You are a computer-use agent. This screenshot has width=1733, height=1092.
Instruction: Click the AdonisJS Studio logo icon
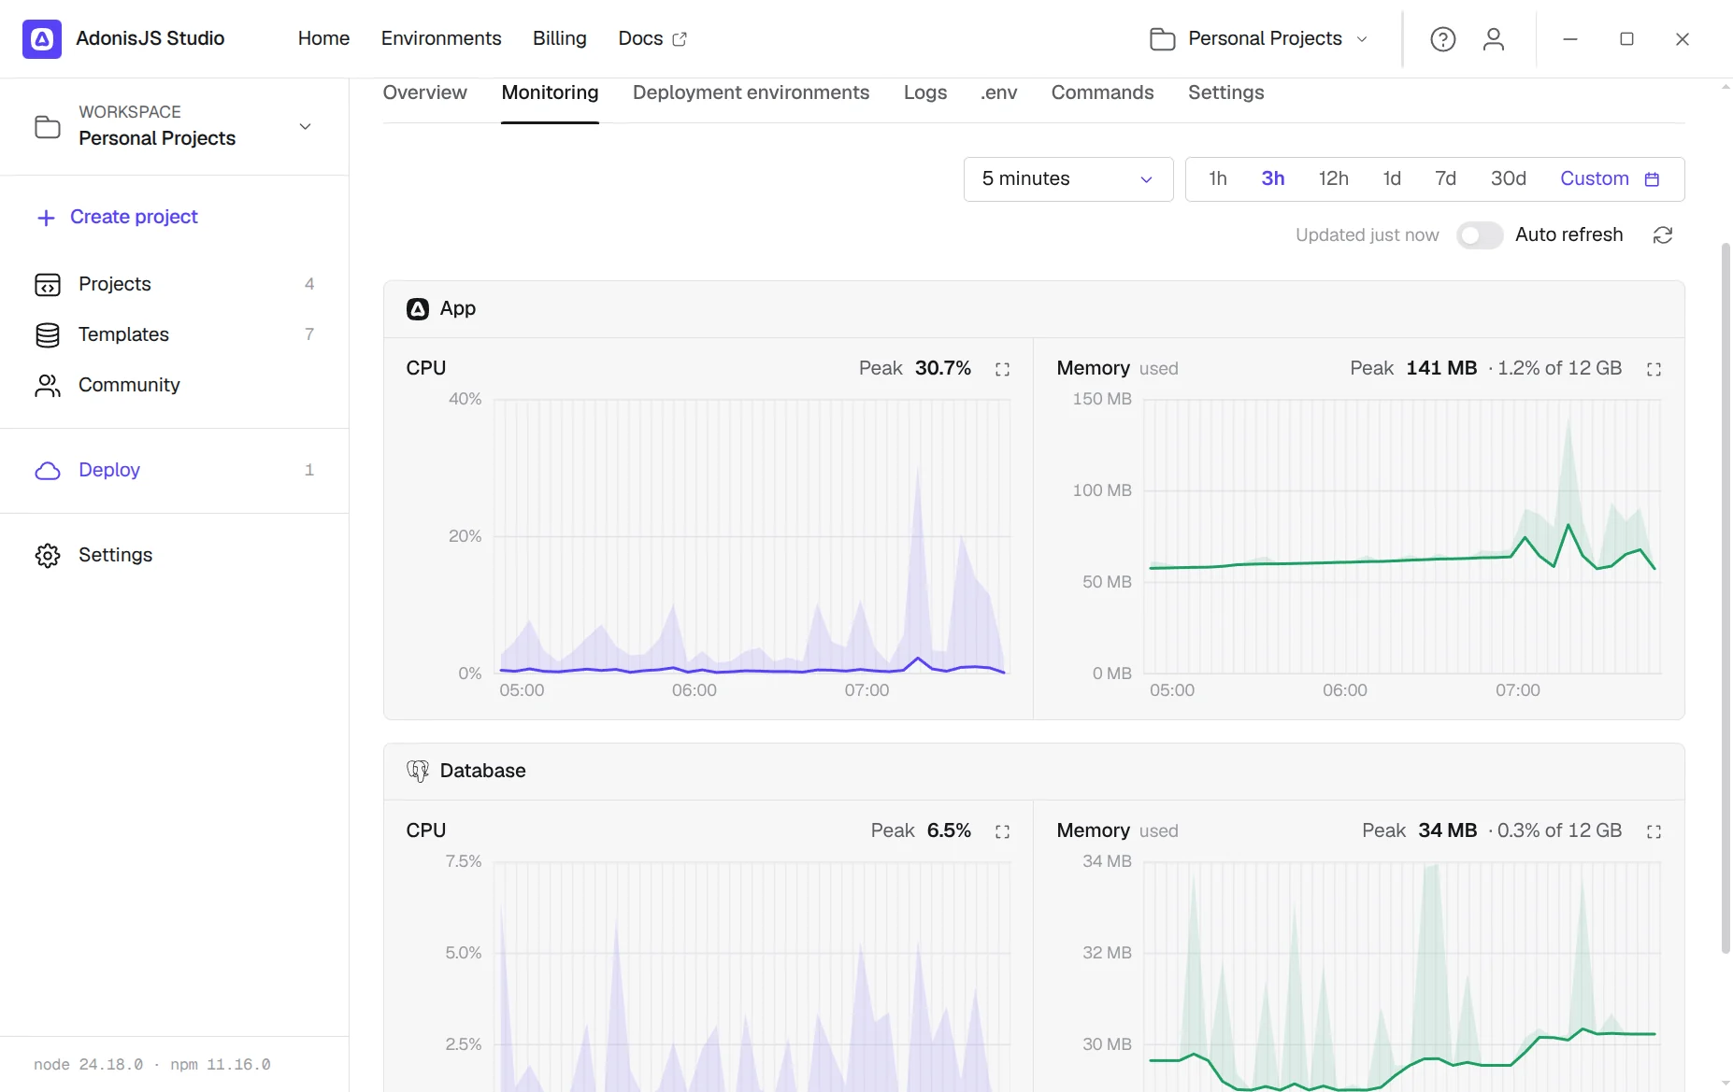click(x=42, y=39)
